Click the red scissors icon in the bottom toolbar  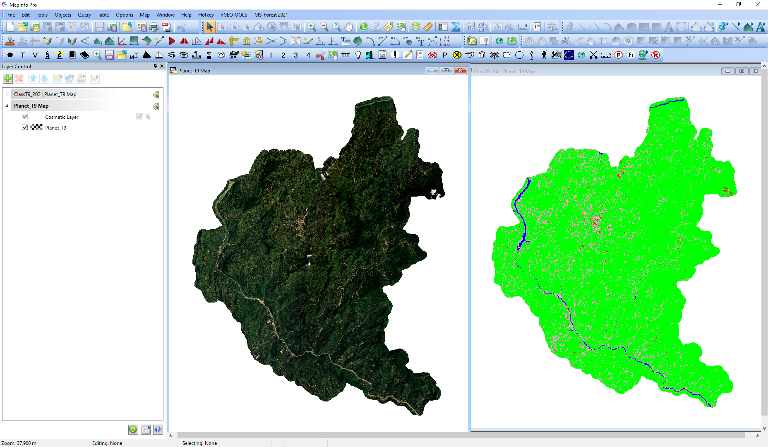(x=320, y=55)
